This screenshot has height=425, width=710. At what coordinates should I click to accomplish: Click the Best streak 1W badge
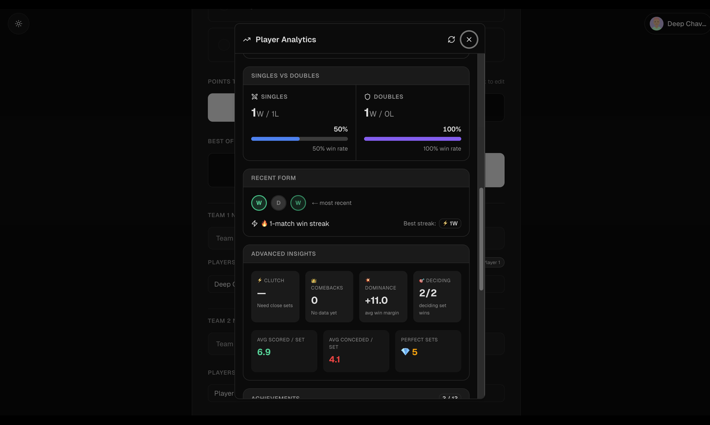pos(449,223)
